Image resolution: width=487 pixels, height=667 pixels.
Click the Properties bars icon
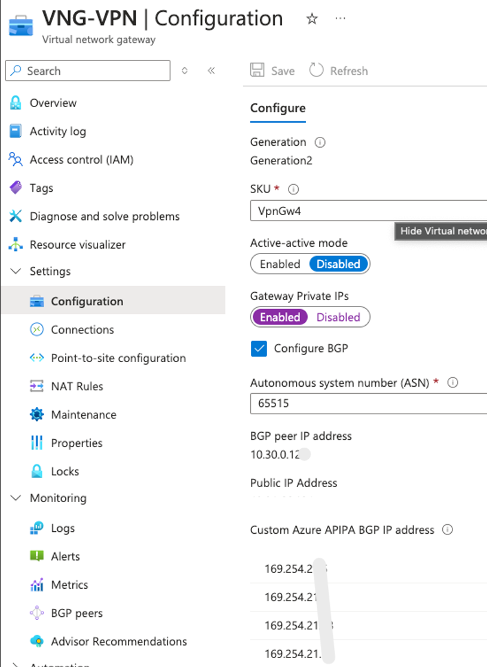[x=37, y=443]
